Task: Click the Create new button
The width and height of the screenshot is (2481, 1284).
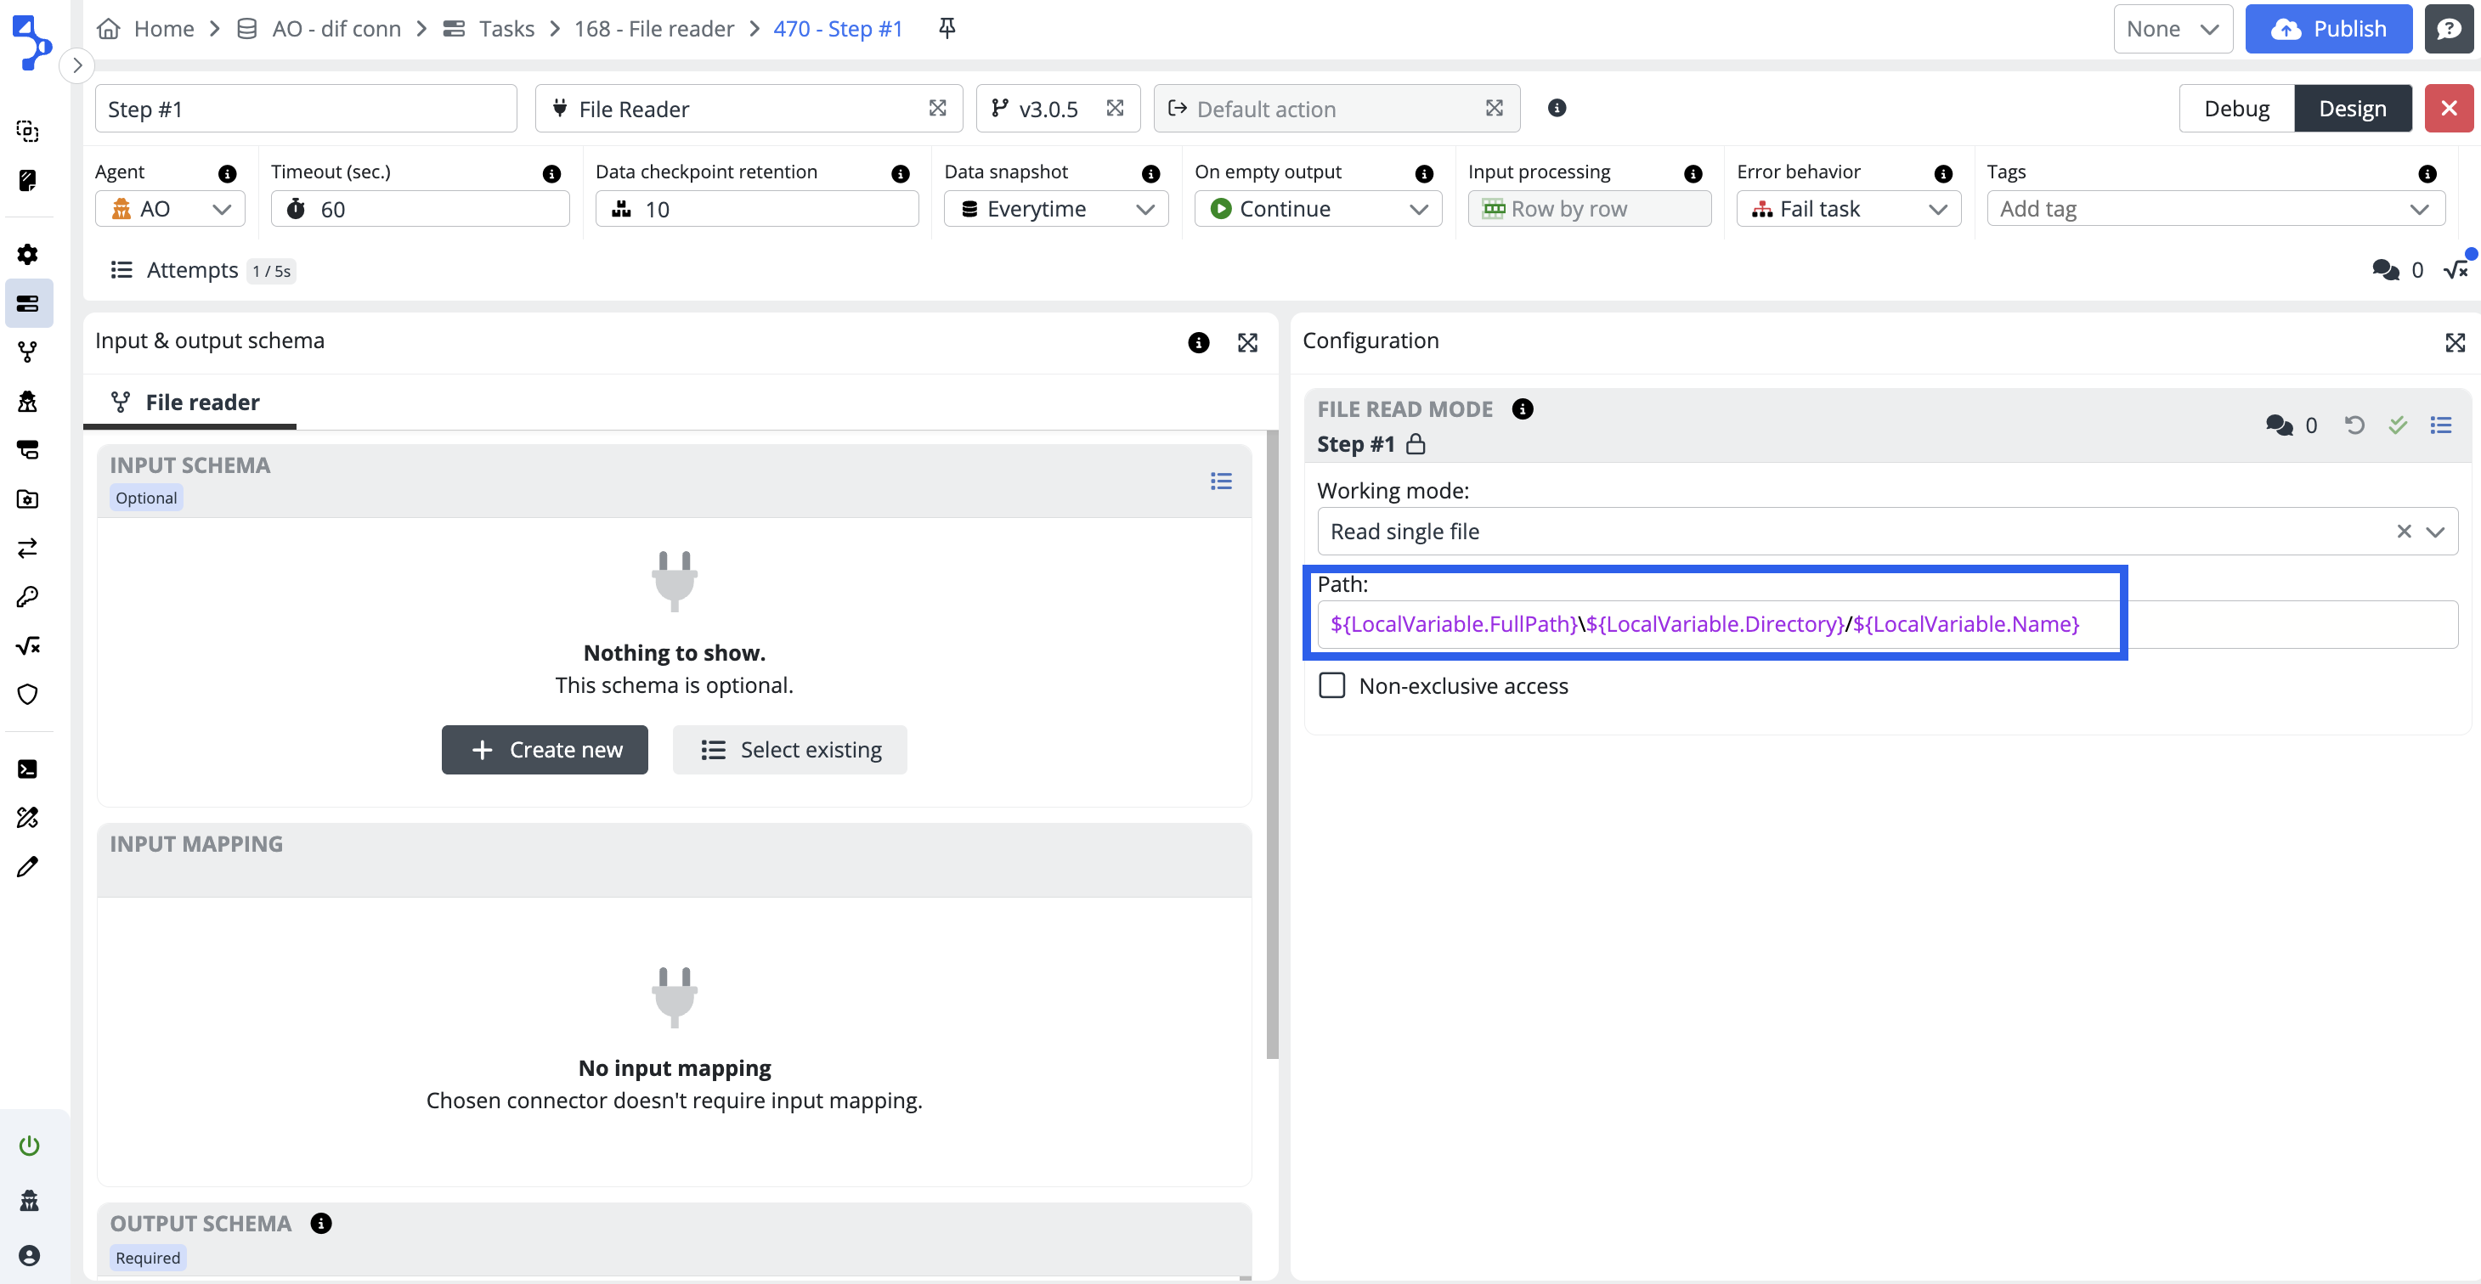Action: tap(544, 750)
